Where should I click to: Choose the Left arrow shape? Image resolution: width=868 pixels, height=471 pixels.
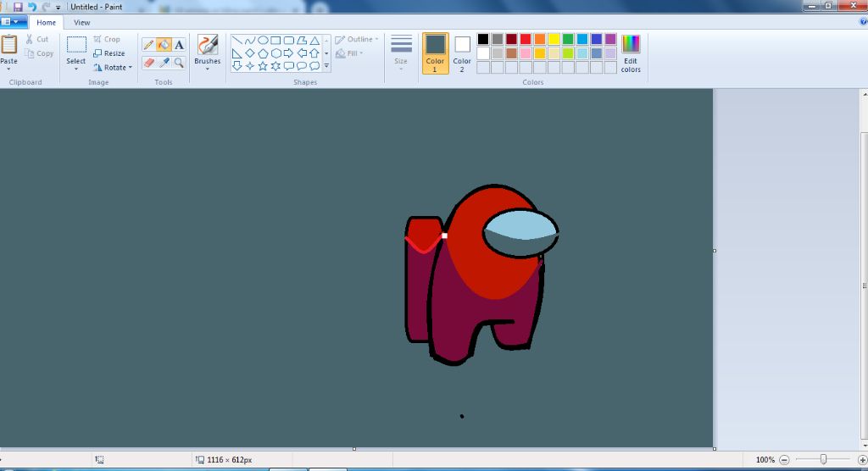(x=302, y=53)
